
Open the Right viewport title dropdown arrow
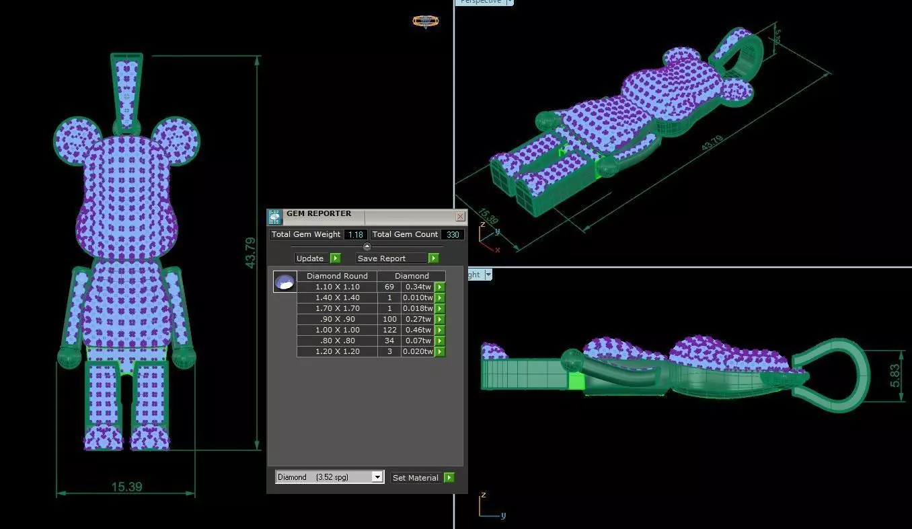(x=488, y=275)
